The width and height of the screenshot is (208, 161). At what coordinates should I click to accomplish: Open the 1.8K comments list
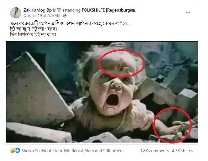[154, 151]
